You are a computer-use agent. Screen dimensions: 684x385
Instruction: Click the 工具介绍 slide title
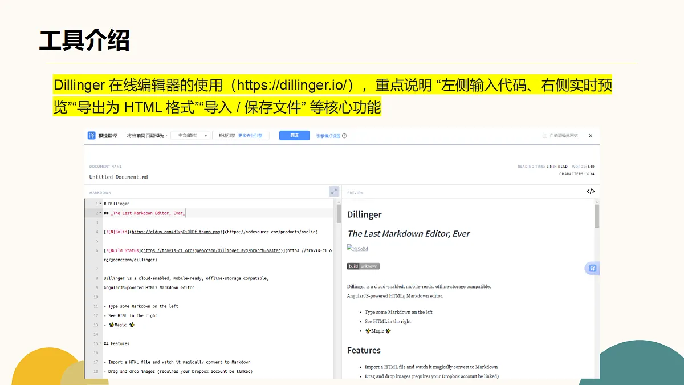coord(85,40)
